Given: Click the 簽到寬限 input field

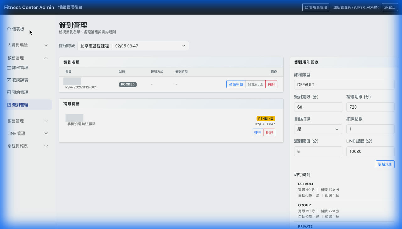Looking at the screenshot, I should coord(318,107).
